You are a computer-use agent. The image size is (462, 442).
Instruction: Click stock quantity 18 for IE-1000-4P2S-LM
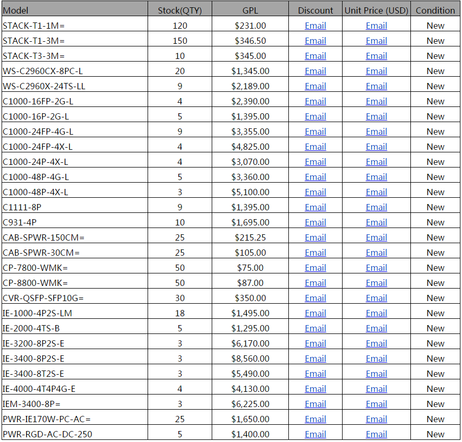click(180, 313)
